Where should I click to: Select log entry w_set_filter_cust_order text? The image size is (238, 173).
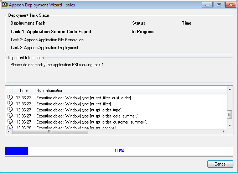click(84, 98)
